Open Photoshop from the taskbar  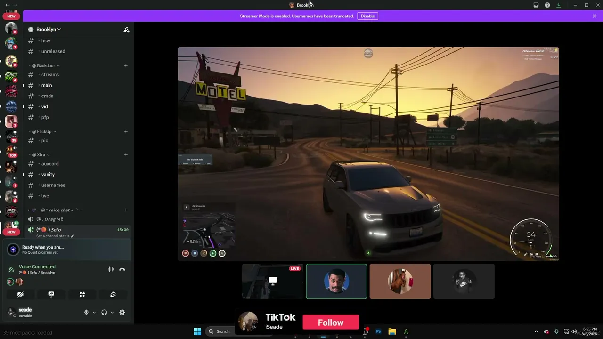coord(378,331)
